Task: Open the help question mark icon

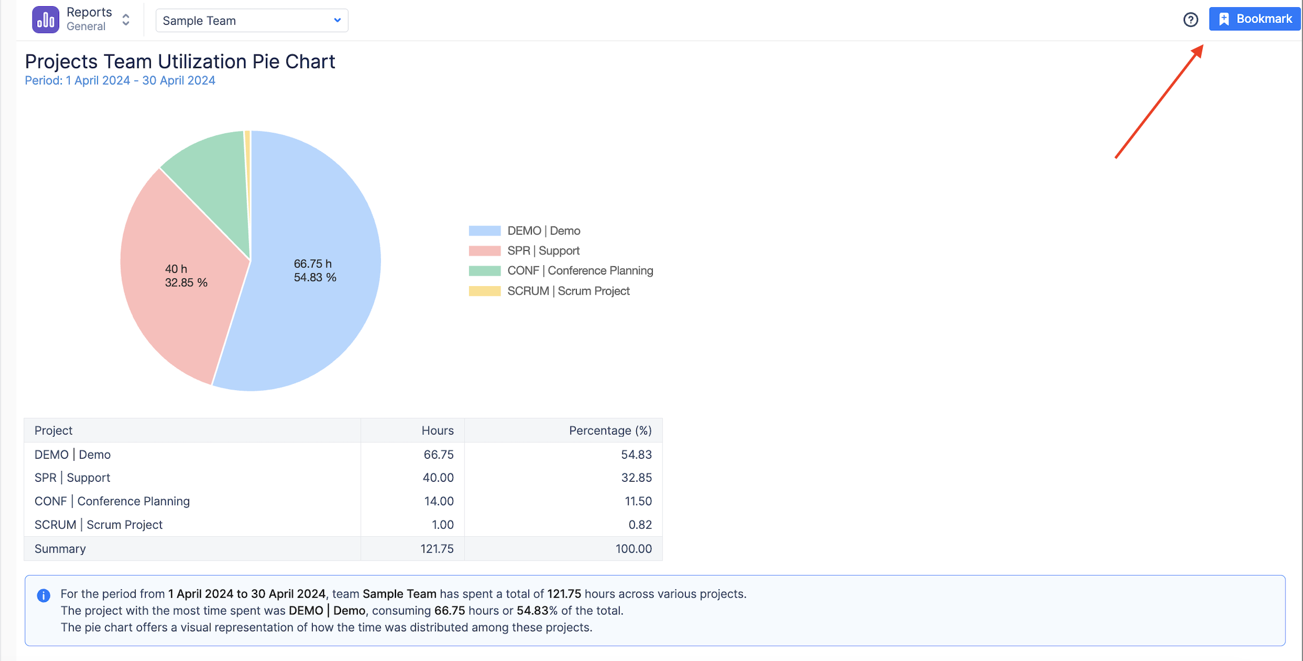Action: point(1190,20)
